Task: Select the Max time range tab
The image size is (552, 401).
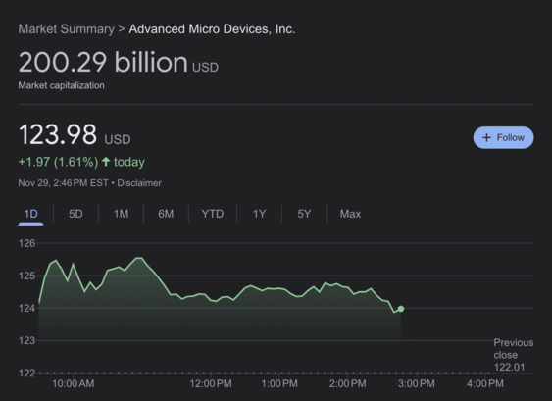Action: (350, 214)
